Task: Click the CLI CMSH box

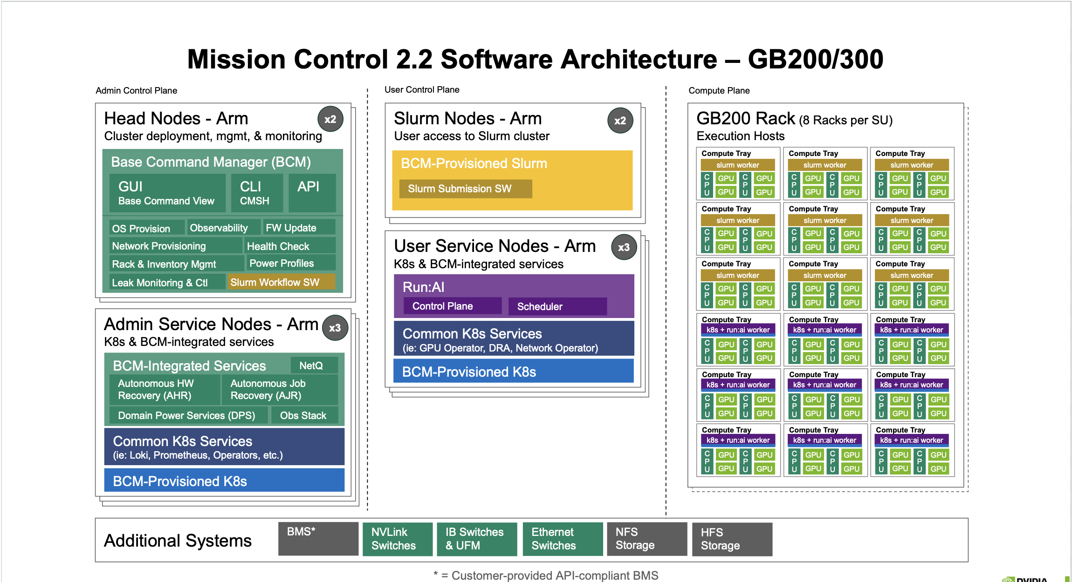Action: tap(257, 193)
